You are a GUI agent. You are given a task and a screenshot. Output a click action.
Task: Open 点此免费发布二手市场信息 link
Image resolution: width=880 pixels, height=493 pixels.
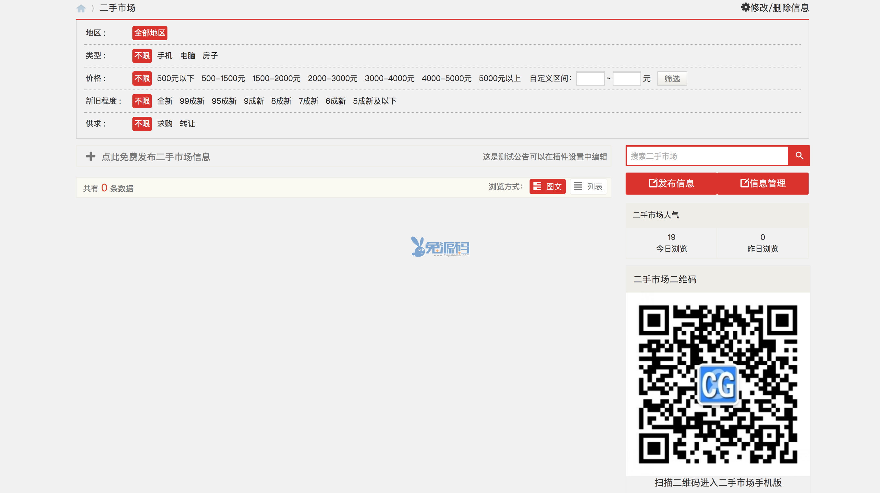coord(156,157)
